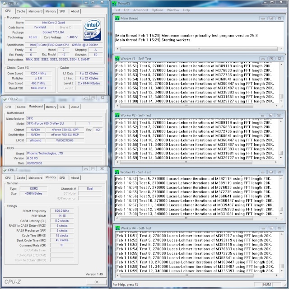Click the Worker #2 window icon
The image size is (289, 289).
tap(117, 115)
